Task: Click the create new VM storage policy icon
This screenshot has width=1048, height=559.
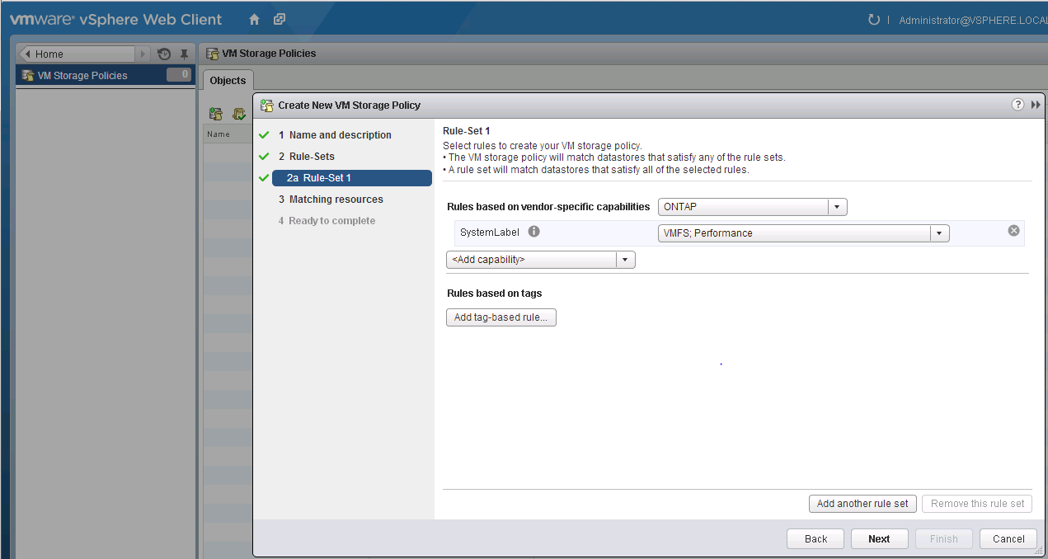Action: tap(216, 114)
